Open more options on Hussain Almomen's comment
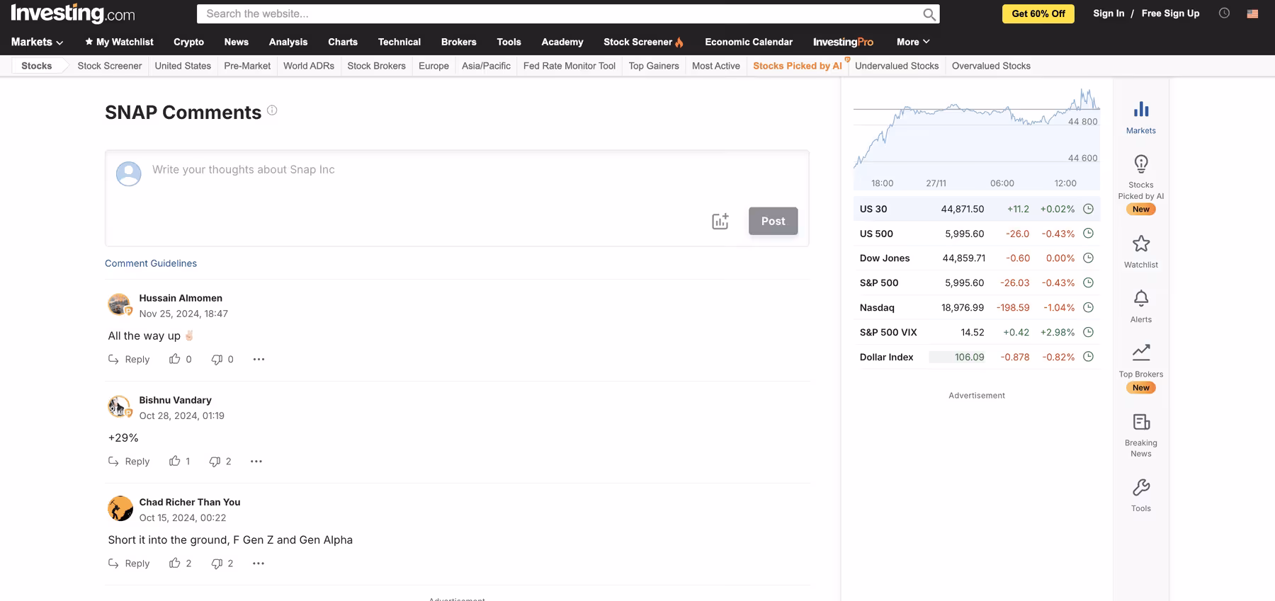Screen dimensions: 1275x601 coord(259,360)
